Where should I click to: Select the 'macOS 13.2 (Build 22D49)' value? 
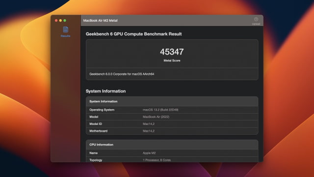160,110
